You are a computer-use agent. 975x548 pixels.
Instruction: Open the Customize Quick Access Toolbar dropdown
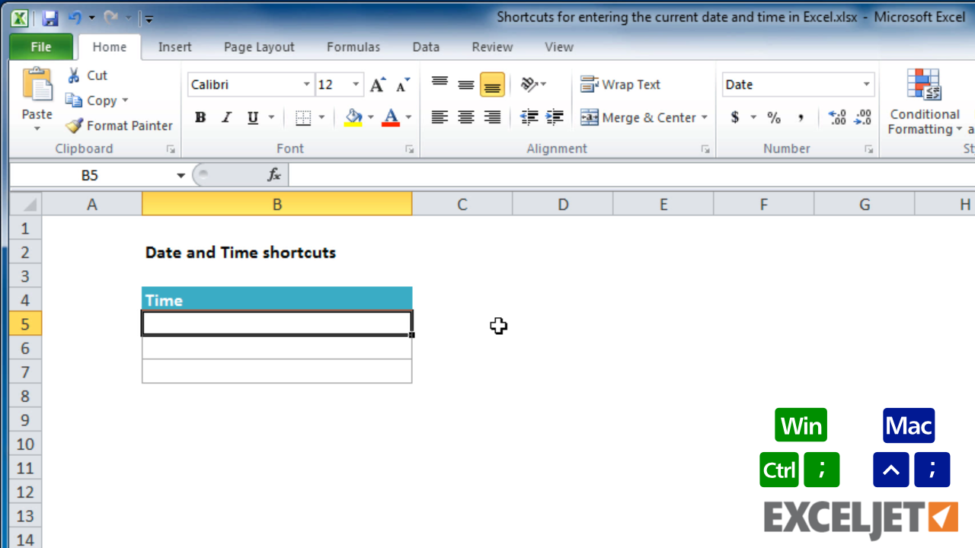149,18
